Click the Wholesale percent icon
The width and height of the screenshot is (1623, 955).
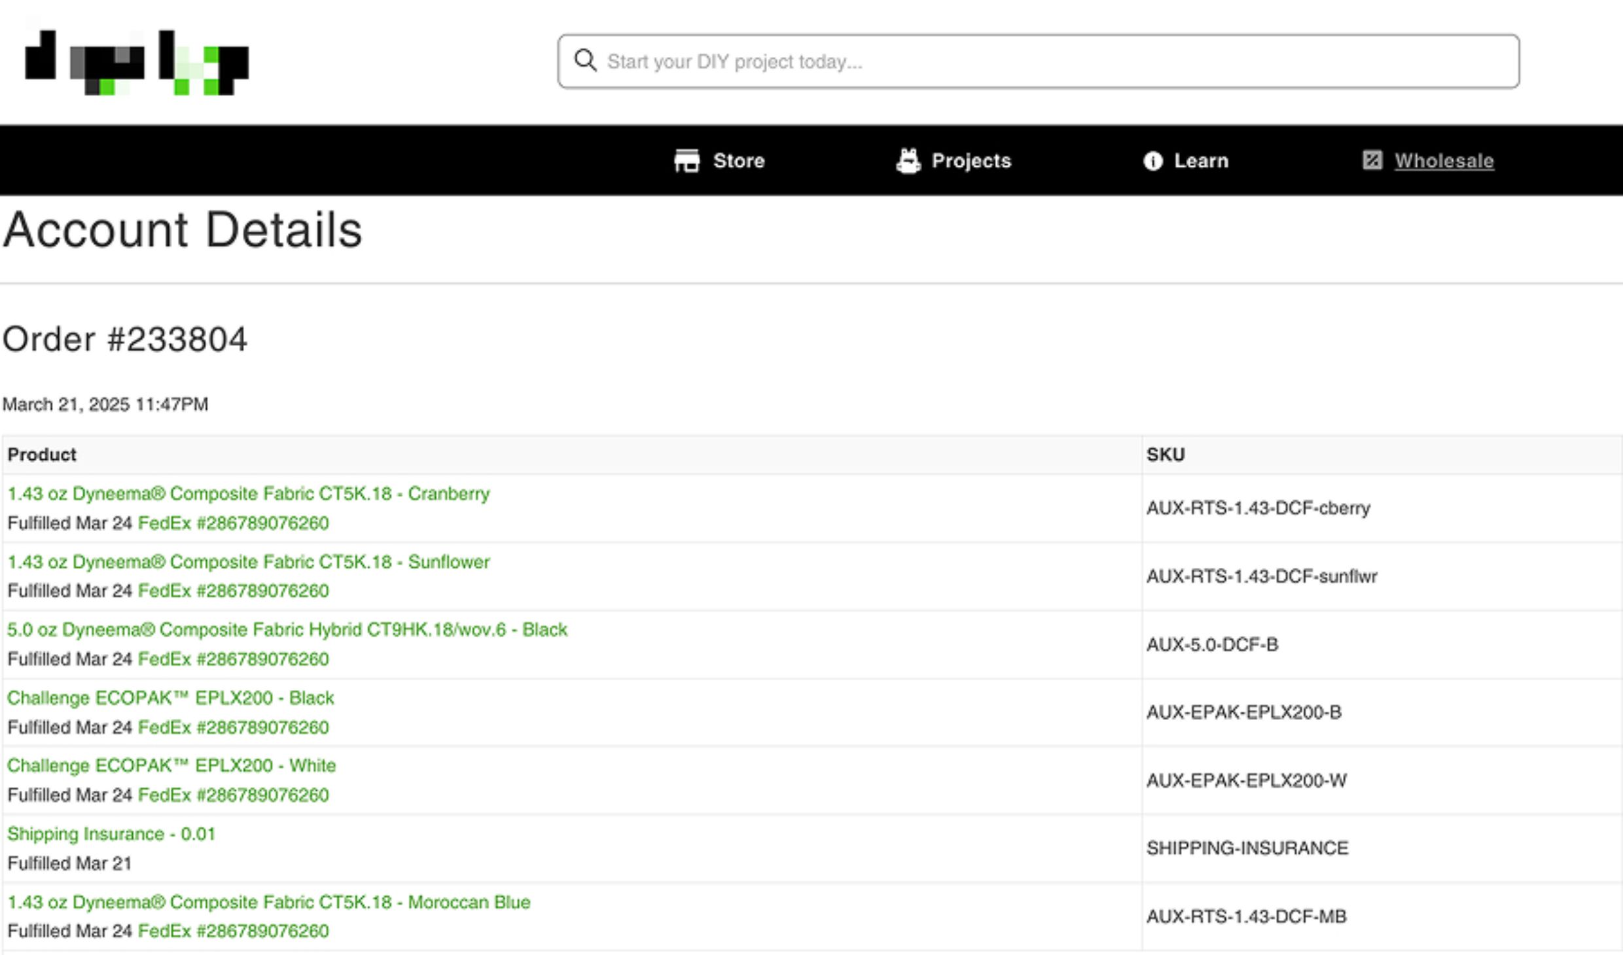point(1372,160)
